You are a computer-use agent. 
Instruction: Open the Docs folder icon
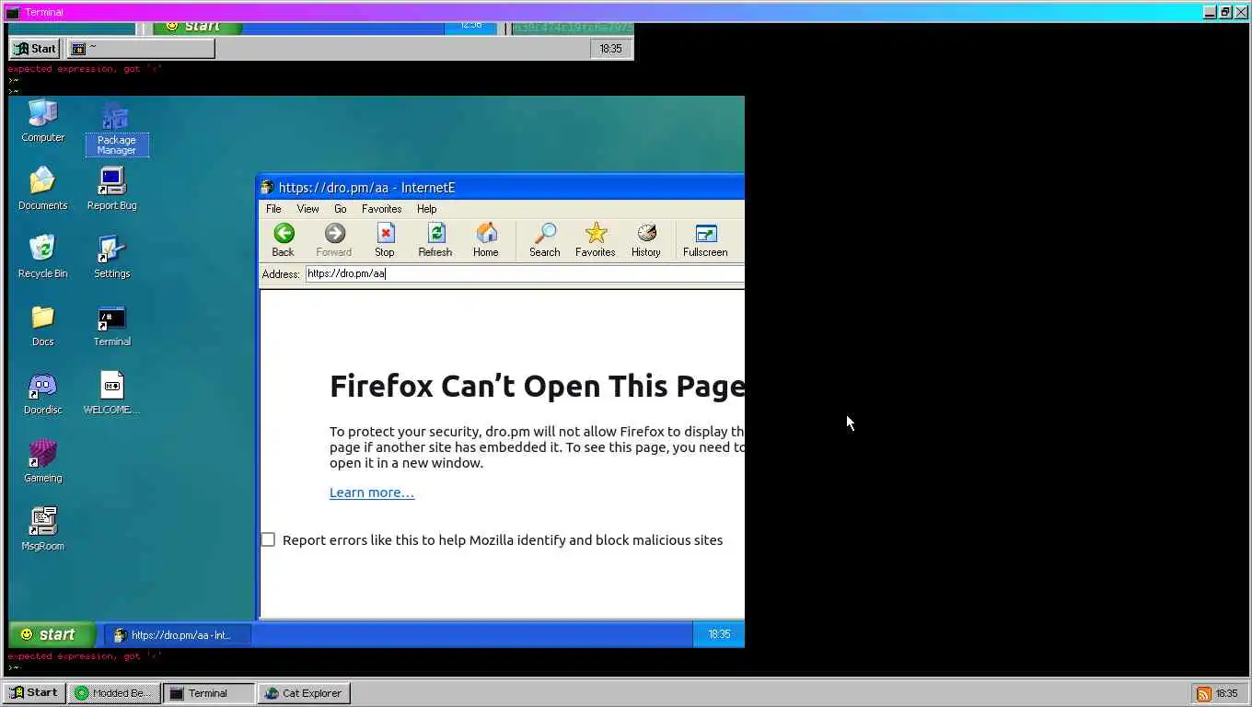(43, 325)
